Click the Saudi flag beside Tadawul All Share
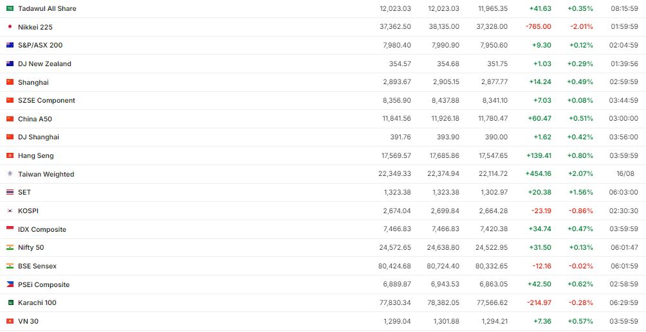The width and height of the screenshot is (646, 332). tap(10, 8)
